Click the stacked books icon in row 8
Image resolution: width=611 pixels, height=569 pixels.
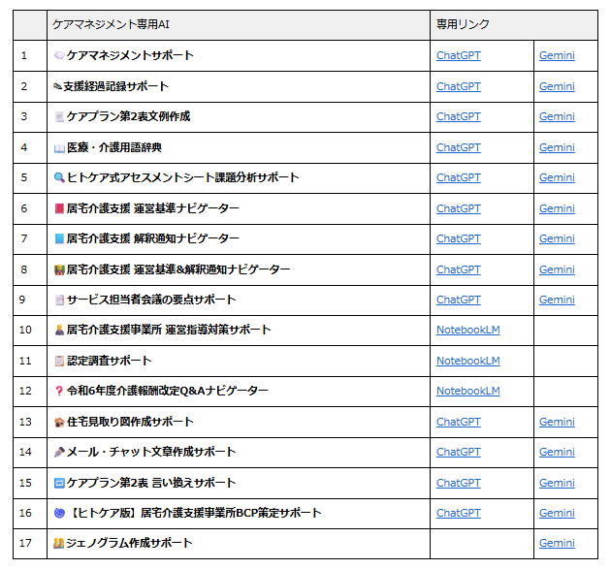(x=59, y=269)
